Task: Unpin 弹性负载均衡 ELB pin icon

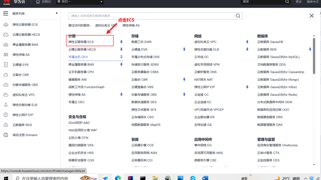Action: (x=247, y=49)
